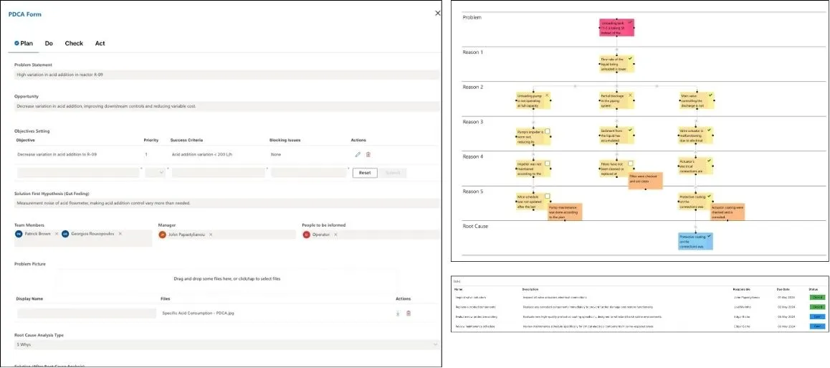Viewport: 830px width, 368px height.
Task: Click the Status column header in tasks table
Action: (x=813, y=290)
